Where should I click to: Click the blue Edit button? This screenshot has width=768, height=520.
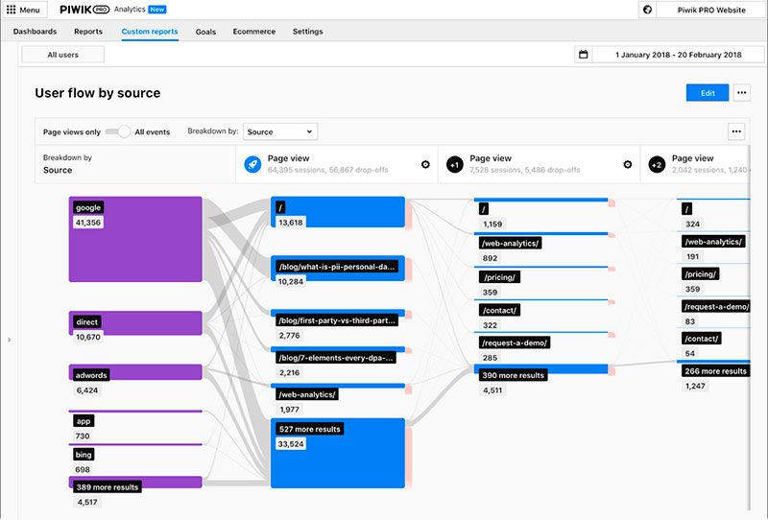(708, 92)
